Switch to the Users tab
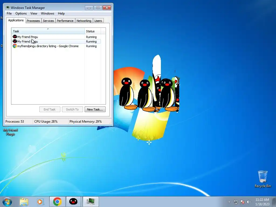 98,21
